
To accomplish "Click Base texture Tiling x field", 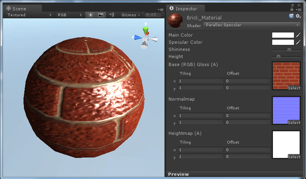I will tap(201, 81).
